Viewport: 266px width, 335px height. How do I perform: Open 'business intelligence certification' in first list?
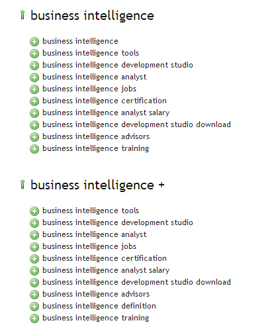105,101
